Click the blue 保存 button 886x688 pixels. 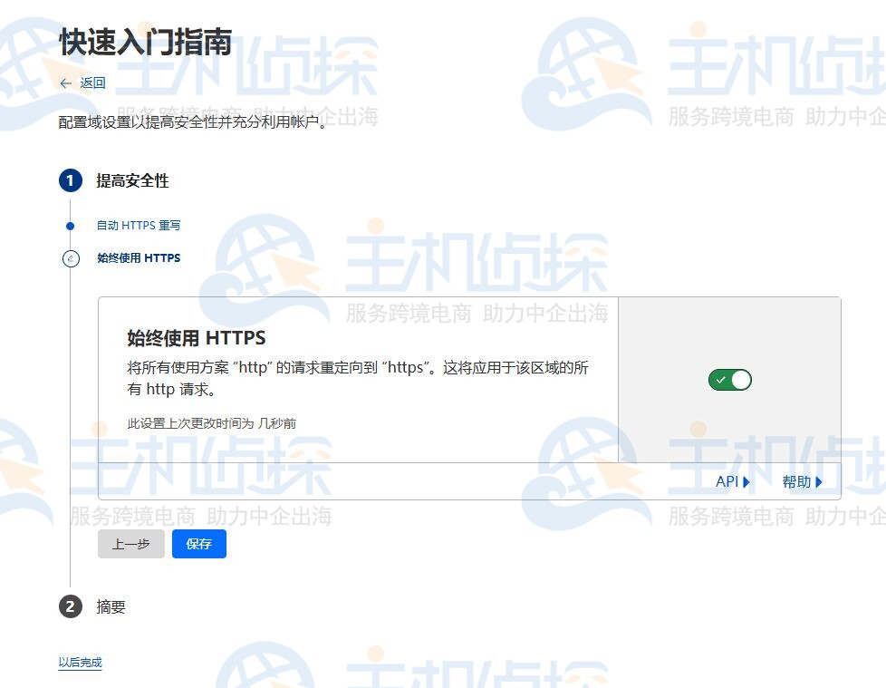199,544
